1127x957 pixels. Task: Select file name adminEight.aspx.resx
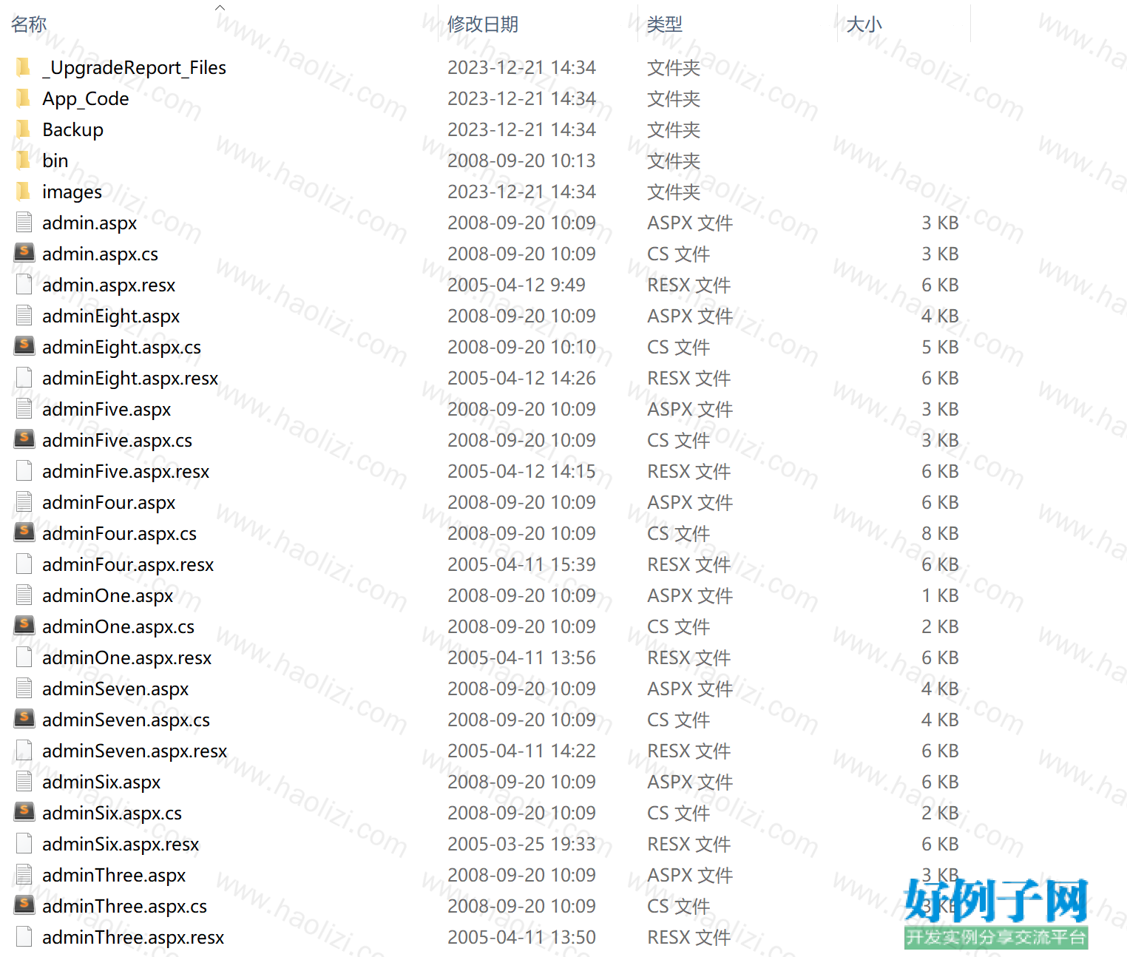130,378
